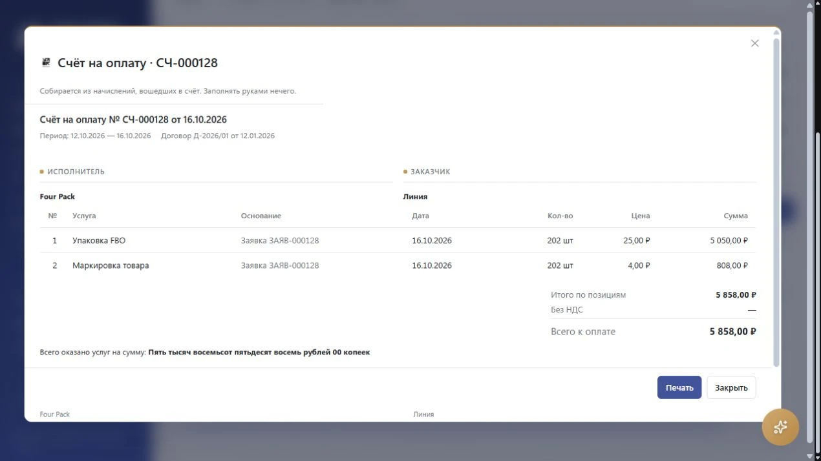The image size is (821, 461).
Task: Click the "ИСПОЛНИТЕЛЬ" section label
Action: 76,172
